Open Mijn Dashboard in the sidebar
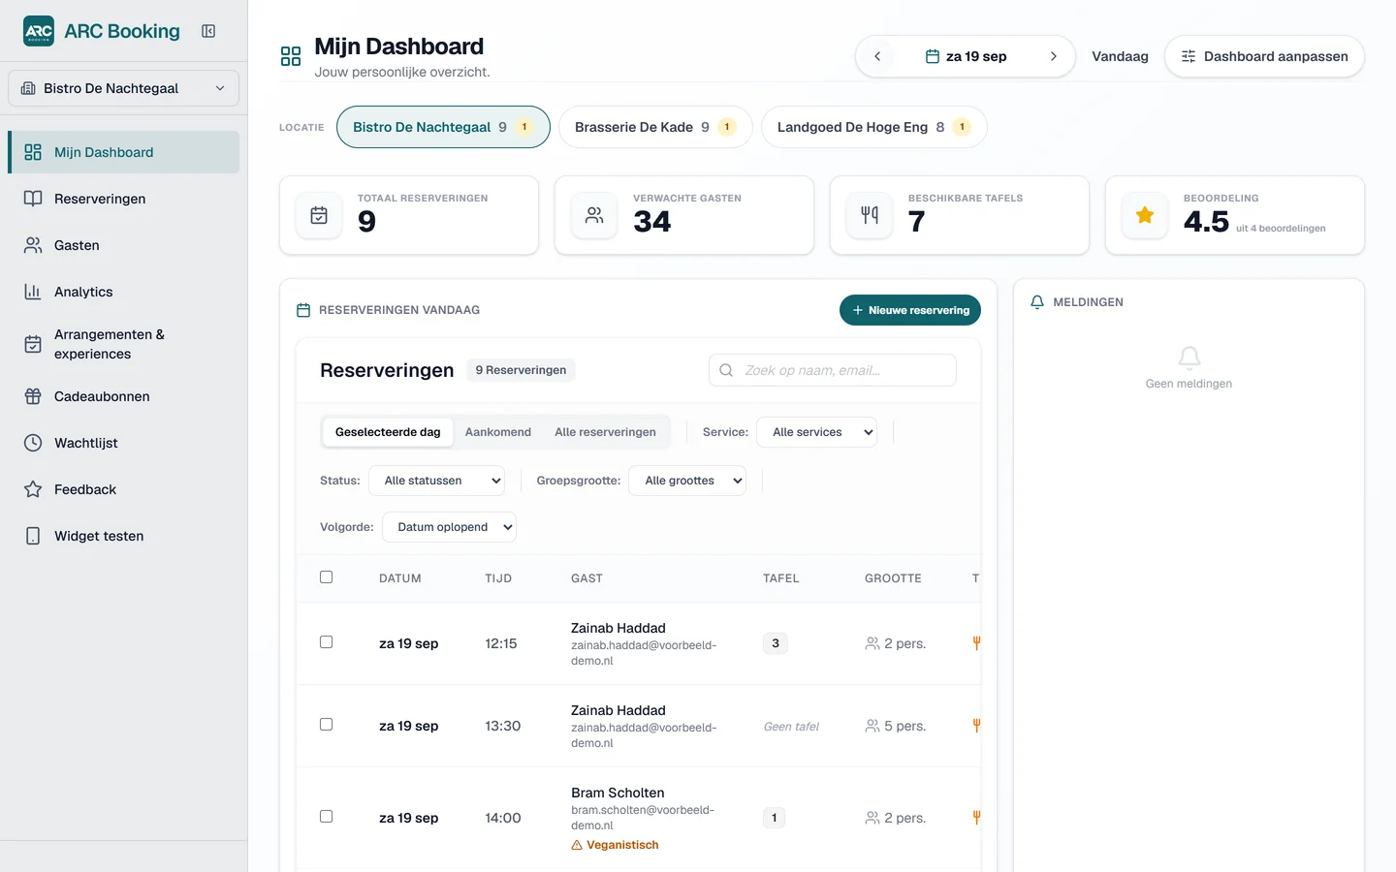The height and width of the screenshot is (872, 1396). coord(123,152)
